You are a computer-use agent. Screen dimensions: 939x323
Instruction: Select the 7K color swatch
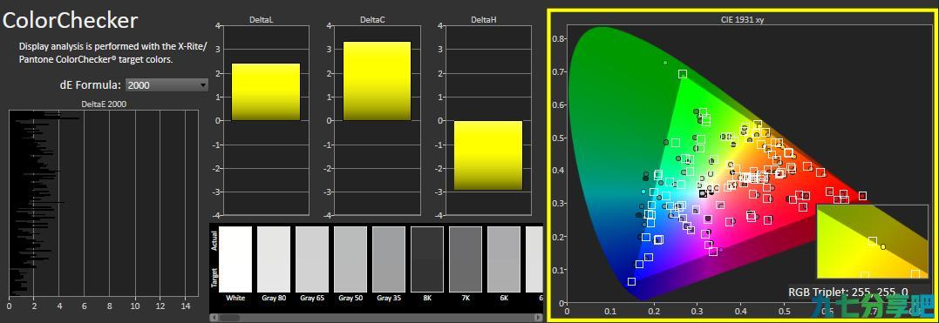(x=466, y=259)
